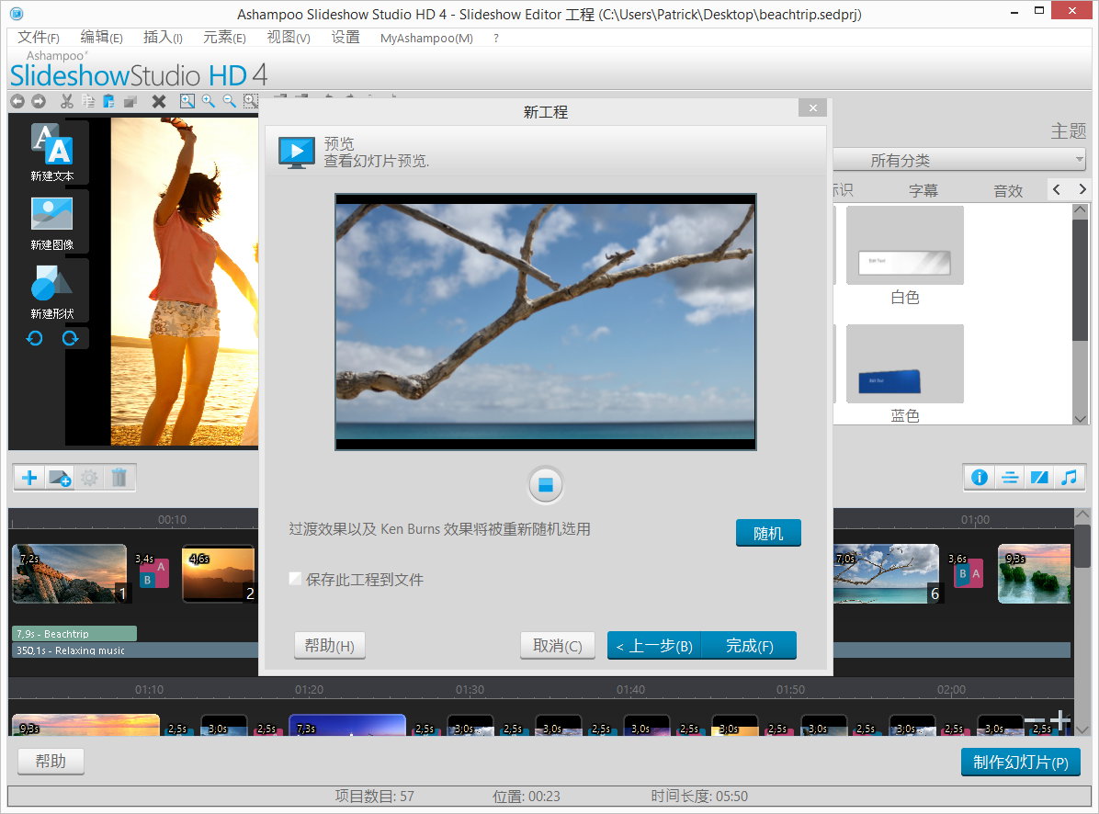This screenshot has height=814, width=1099.
Task: Click the rotate left arrow icon
Action: coord(34,338)
